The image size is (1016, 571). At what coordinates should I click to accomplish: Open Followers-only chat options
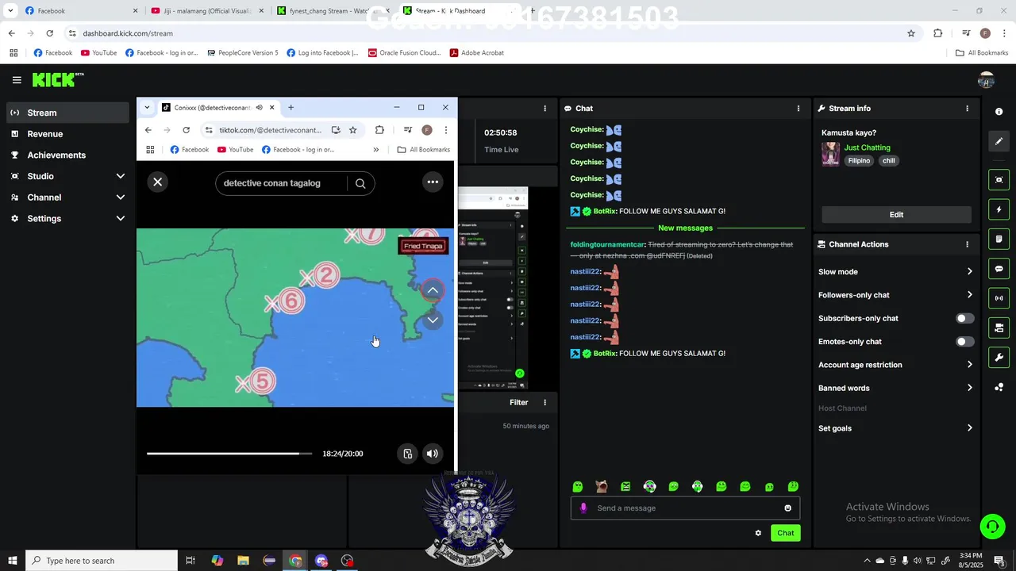click(x=895, y=295)
